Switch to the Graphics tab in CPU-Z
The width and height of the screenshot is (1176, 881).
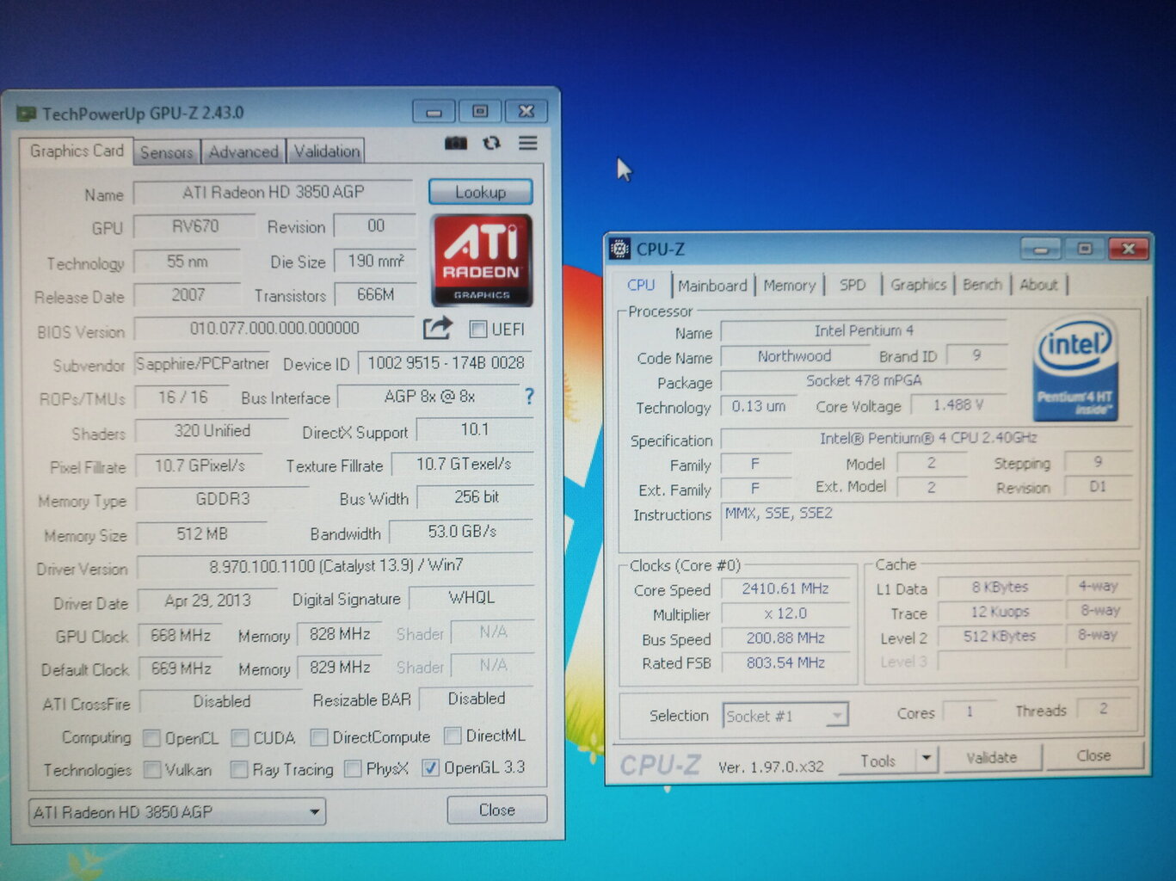click(x=918, y=285)
